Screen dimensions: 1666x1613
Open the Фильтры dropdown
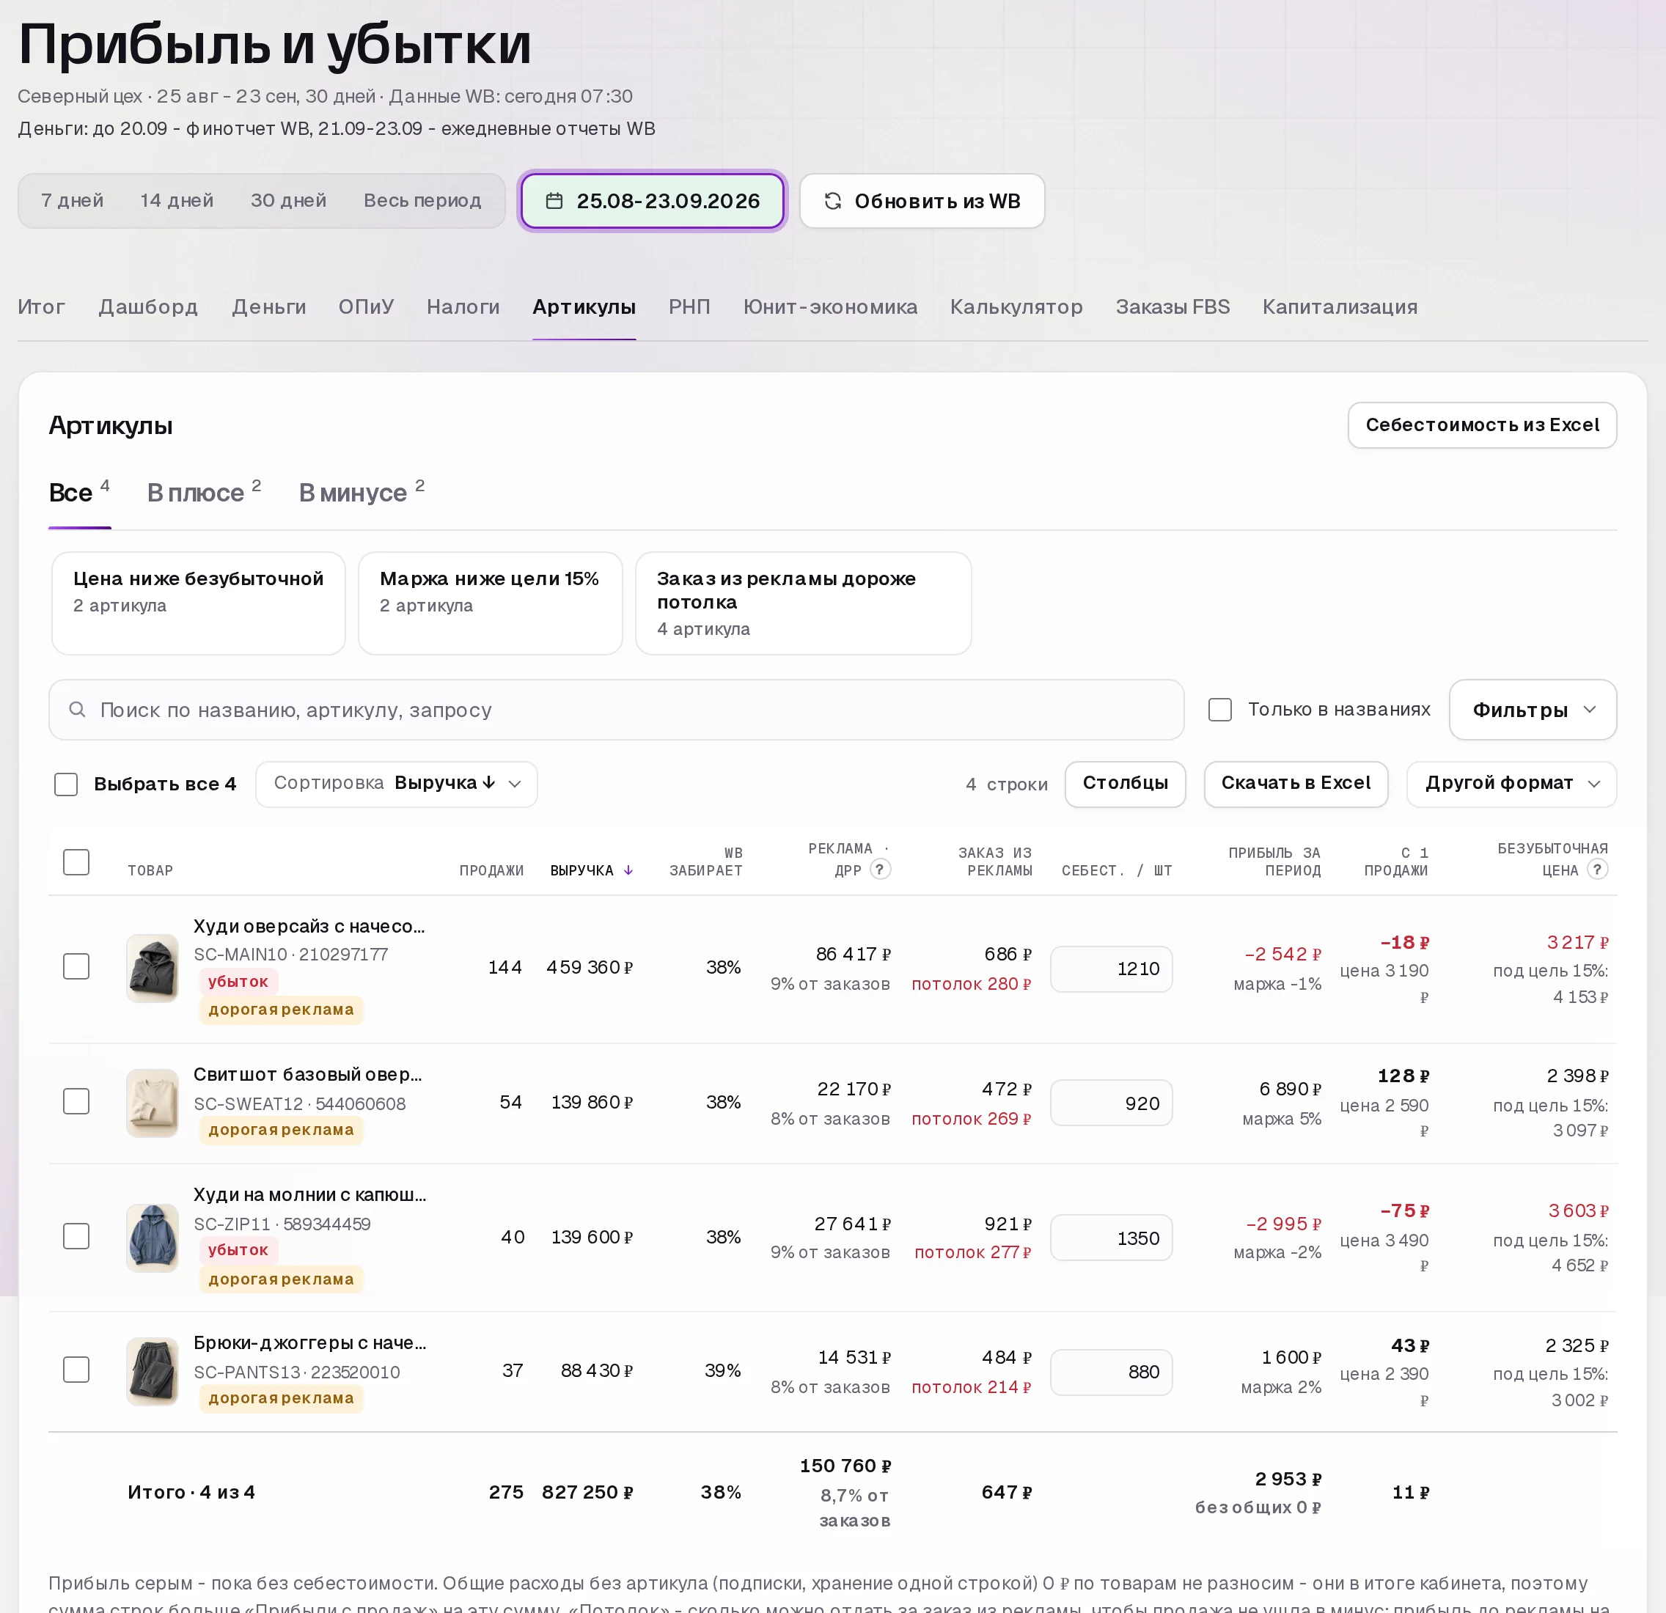tap(1533, 710)
